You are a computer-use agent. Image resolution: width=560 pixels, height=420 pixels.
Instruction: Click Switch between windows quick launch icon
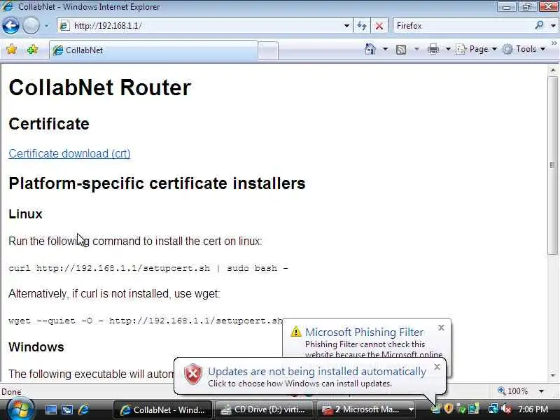(67, 409)
